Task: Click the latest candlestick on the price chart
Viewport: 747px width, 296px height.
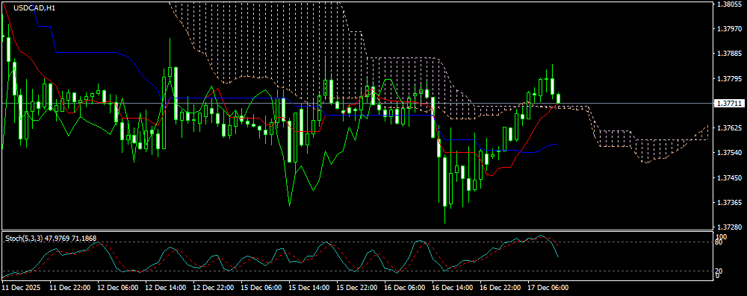Action: pos(558,98)
